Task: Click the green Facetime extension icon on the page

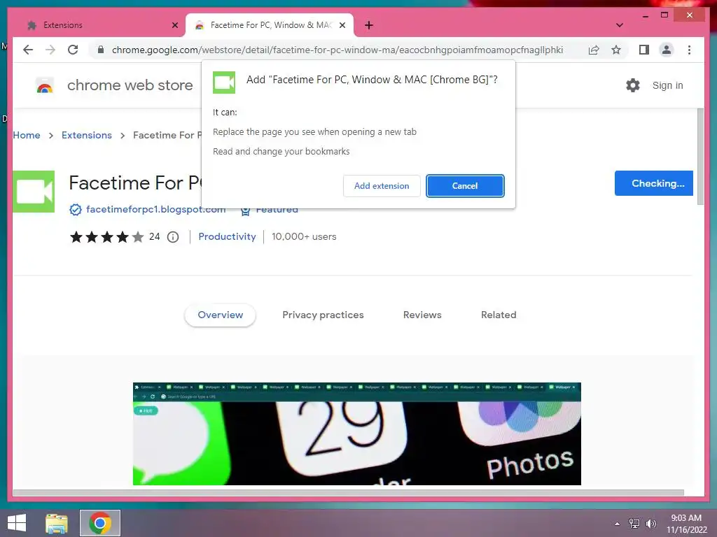Action: coord(34,192)
